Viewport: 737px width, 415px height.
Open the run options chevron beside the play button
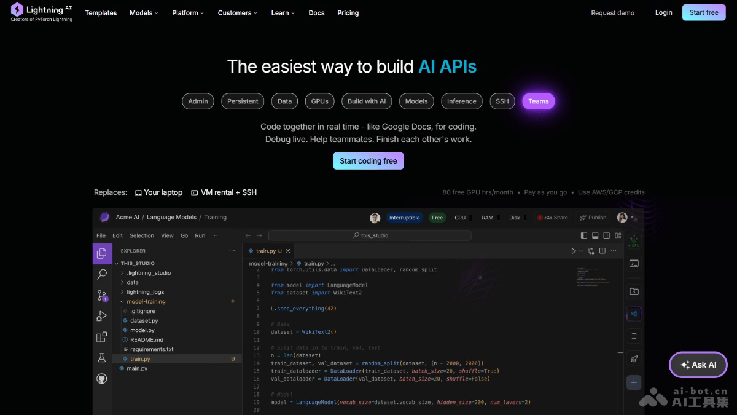pos(580,250)
